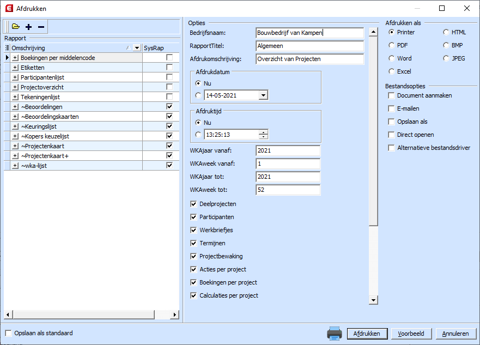Select Excel as print output
480x345 pixels.
(392, 71)
